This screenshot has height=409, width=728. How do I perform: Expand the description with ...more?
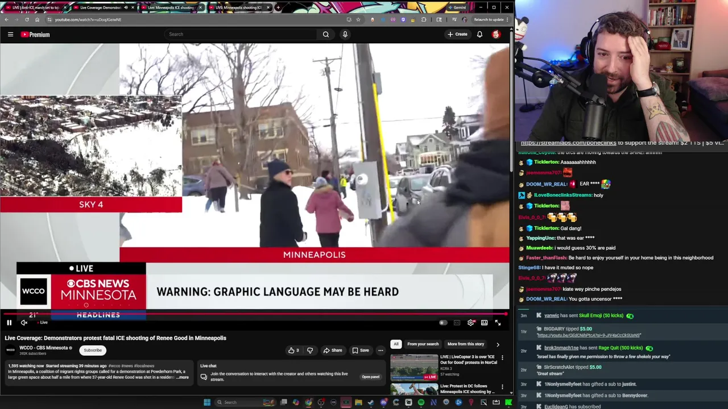pos(183,377)
